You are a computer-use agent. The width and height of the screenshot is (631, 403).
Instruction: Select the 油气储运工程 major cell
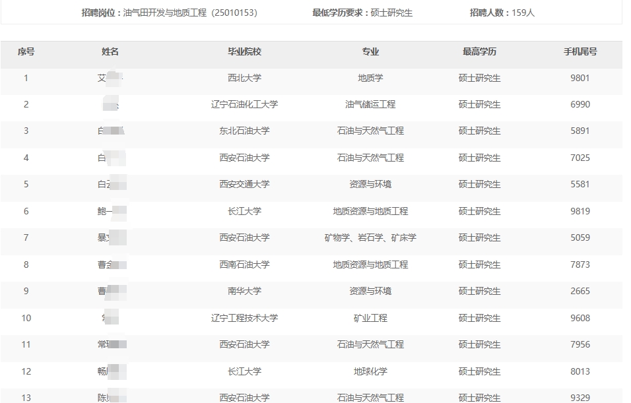370,104
